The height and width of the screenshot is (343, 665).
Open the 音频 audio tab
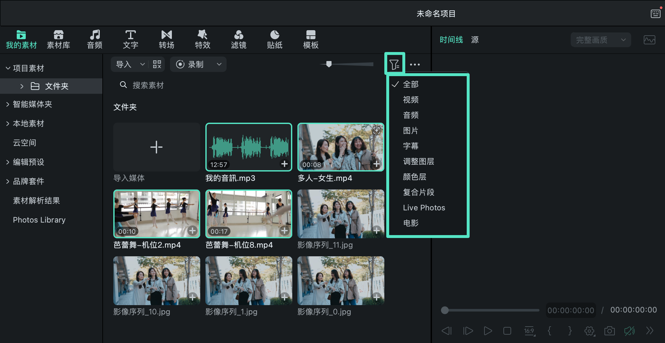[x=95, y=40]
